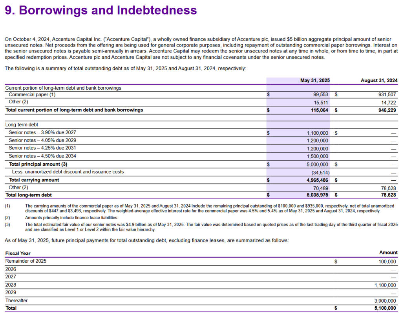Click the fiscal year 2028 row label

click(11, 285)
